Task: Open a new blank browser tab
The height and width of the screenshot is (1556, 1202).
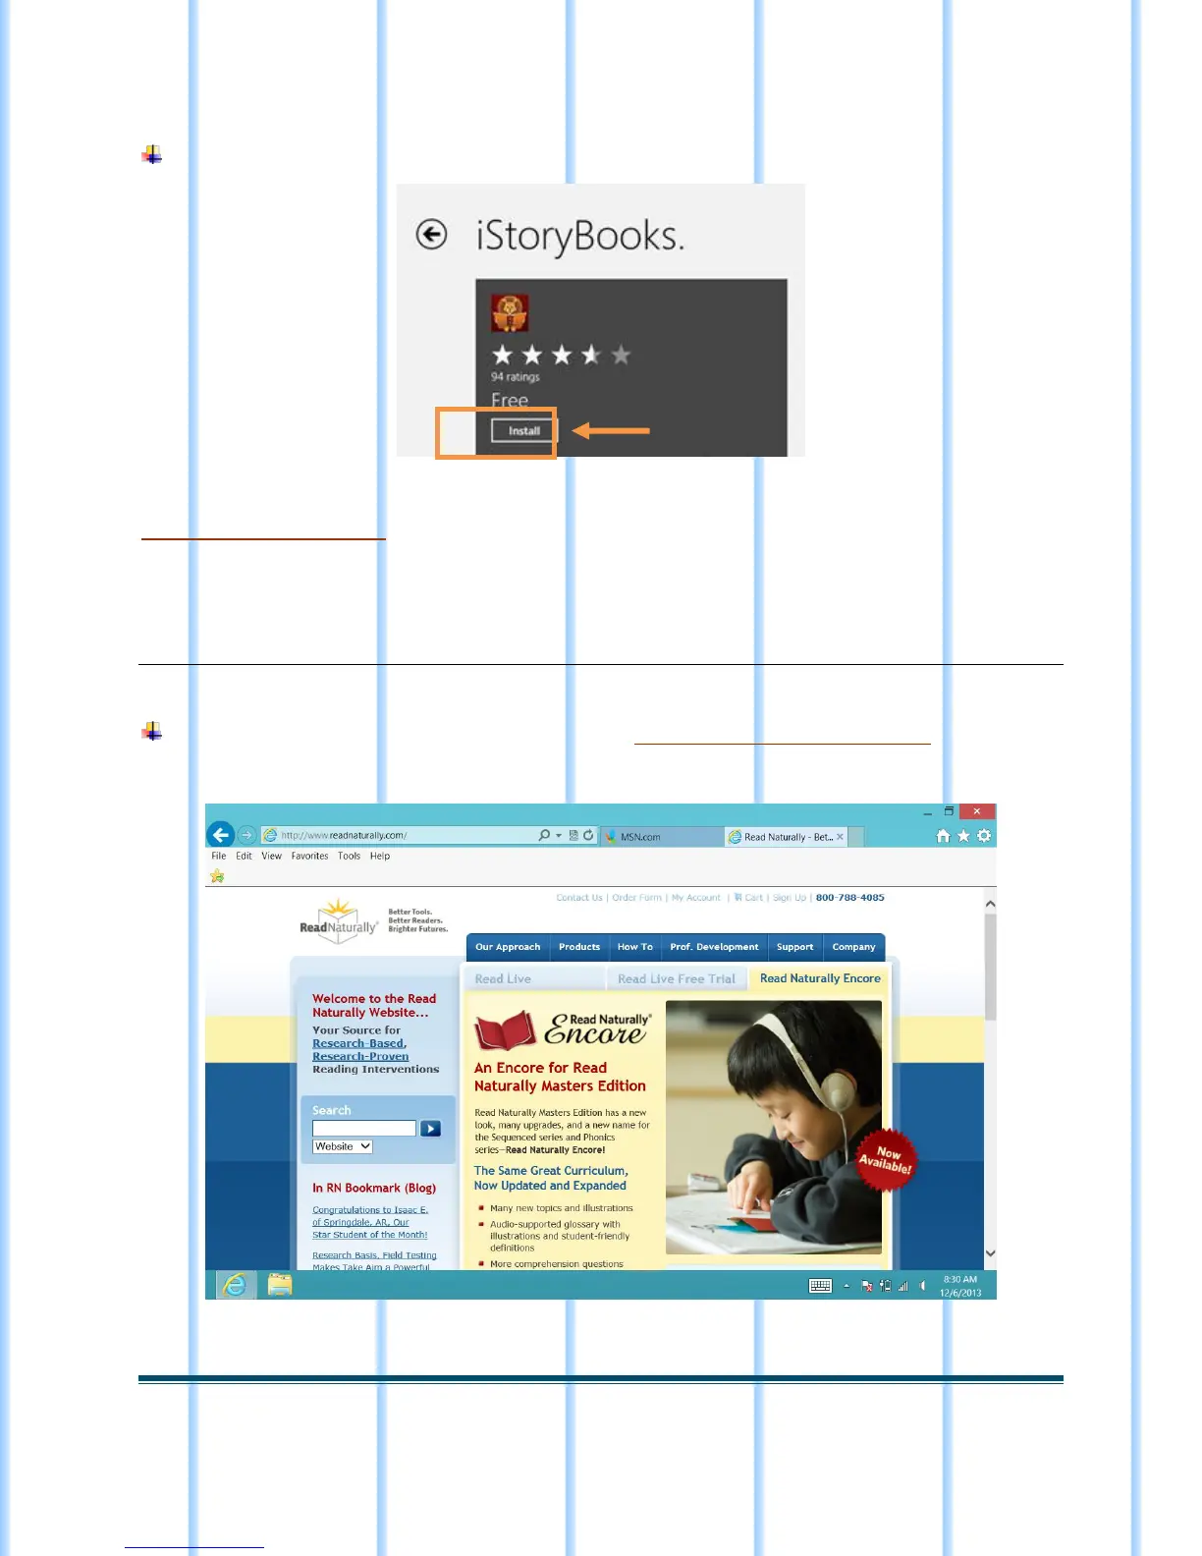Action: click(855, 837)
